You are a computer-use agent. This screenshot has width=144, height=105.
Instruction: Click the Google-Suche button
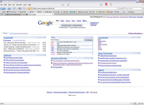66,25
